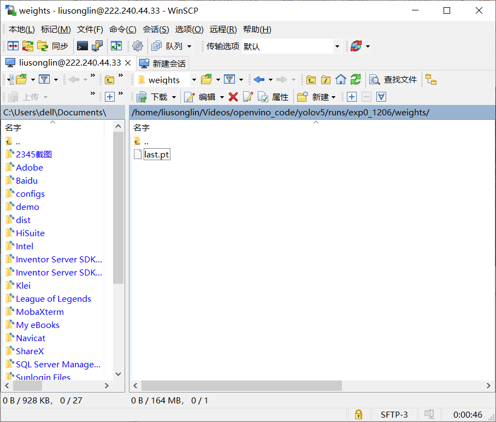The image size is (496, 422).
Task: Go to remote Home directory icon
Action: click(x=341, y=79)
